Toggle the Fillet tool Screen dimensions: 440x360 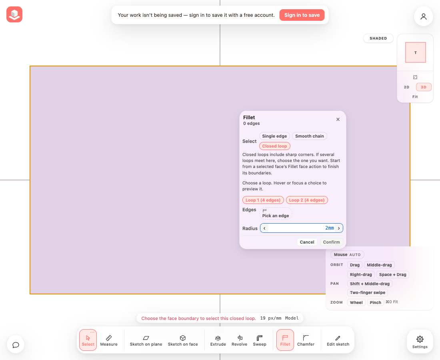(285, 340)
